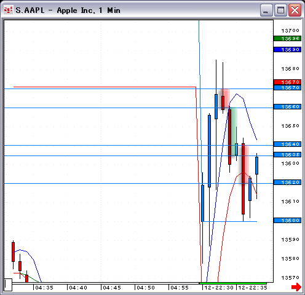The height and width of the screenshot is (295, 305).
Task: Click the 136.30 price scale value
Action: click(x=290, y=163)
